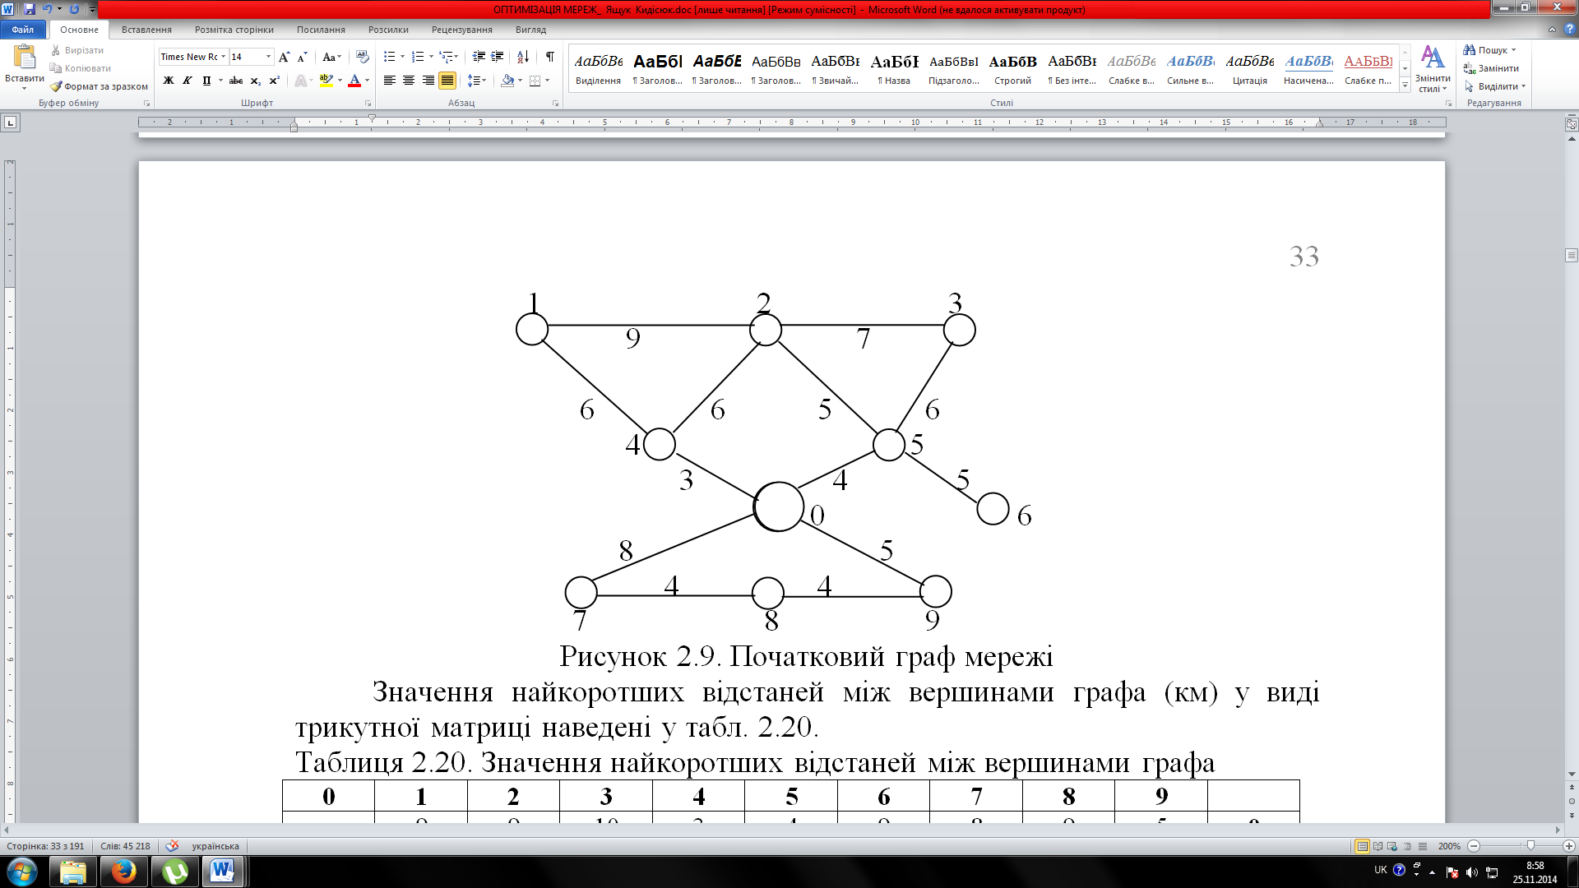Copy selection (Копіювати)
Image resolution: width=1579 pixels, height=888 pixels.
tap(81, 68)
